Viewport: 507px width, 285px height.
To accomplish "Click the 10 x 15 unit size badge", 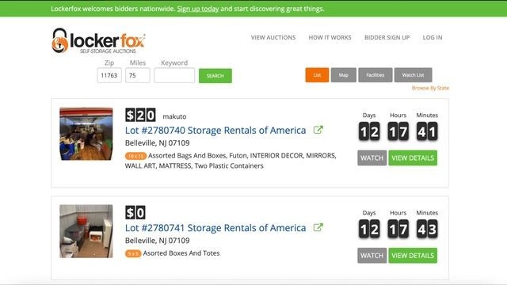I will pyautogui.click(x=135, y=156).
